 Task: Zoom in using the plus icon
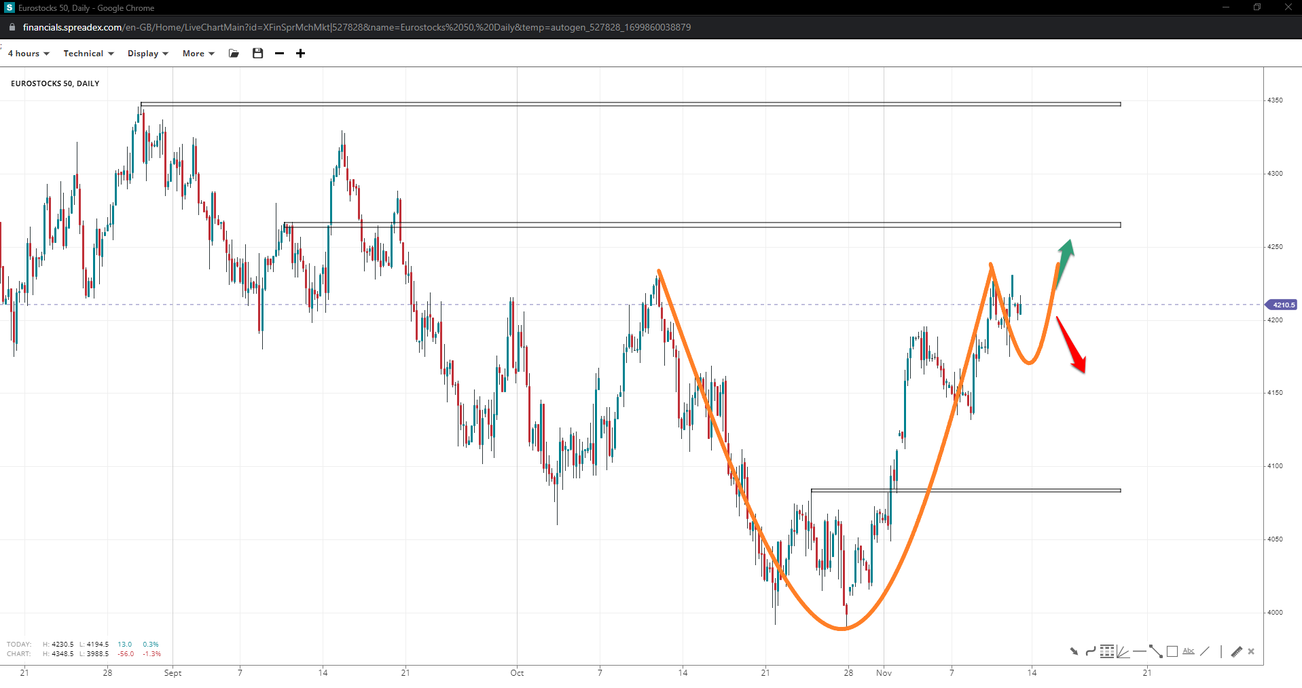click(300, 54)
